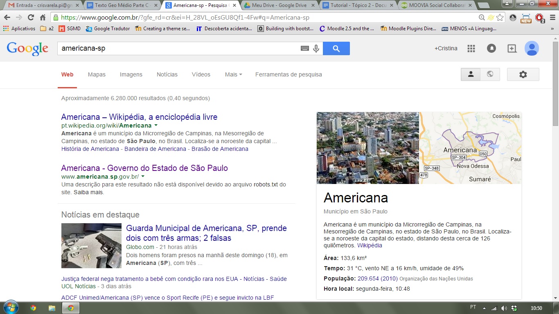Open the Google account avatar
Image resolution: width=559 pixels, height=314 pixels.
[532, 48]
